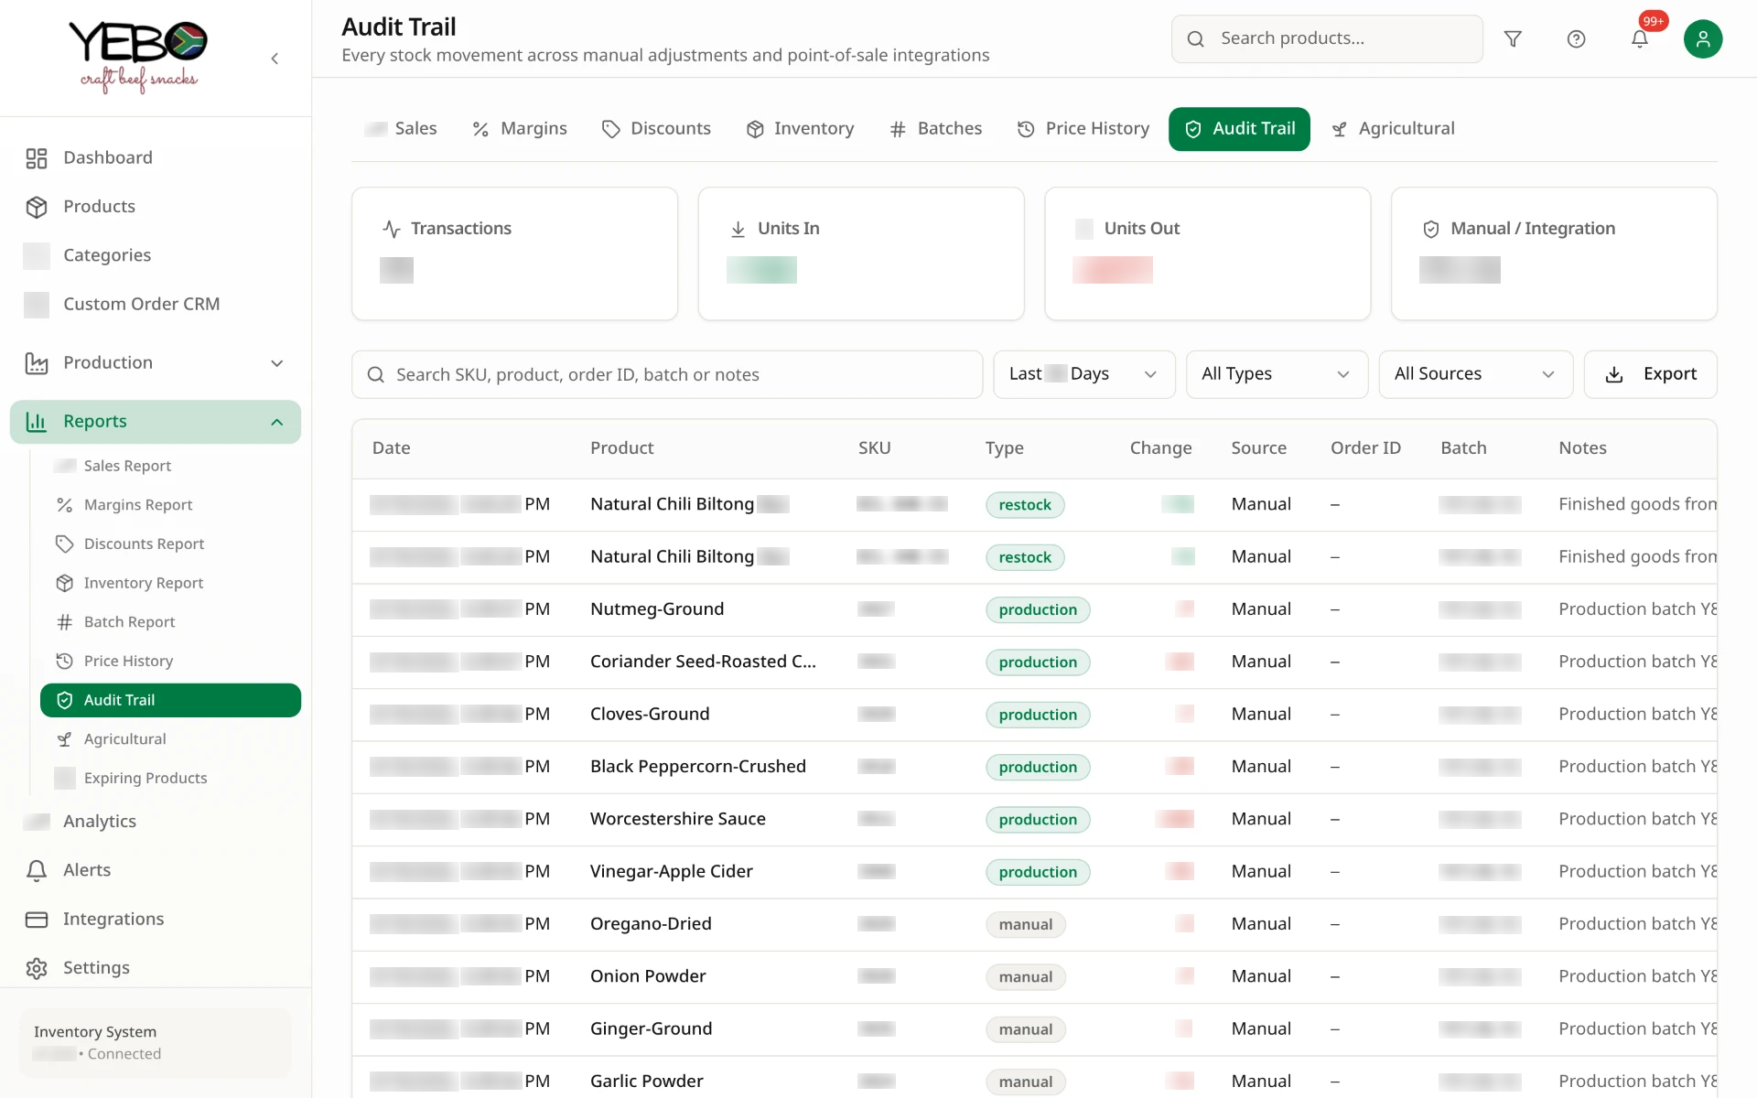Click the Coriander Seed-Roasted C... row

coord(1034,662)
